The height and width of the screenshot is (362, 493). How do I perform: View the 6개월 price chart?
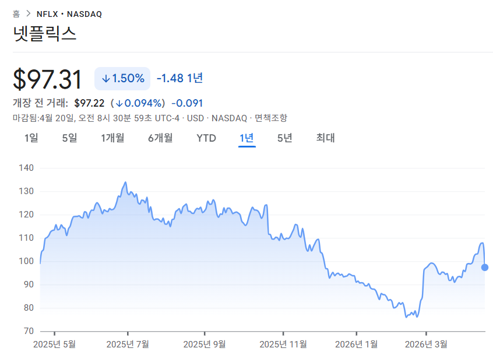(161, 138)
